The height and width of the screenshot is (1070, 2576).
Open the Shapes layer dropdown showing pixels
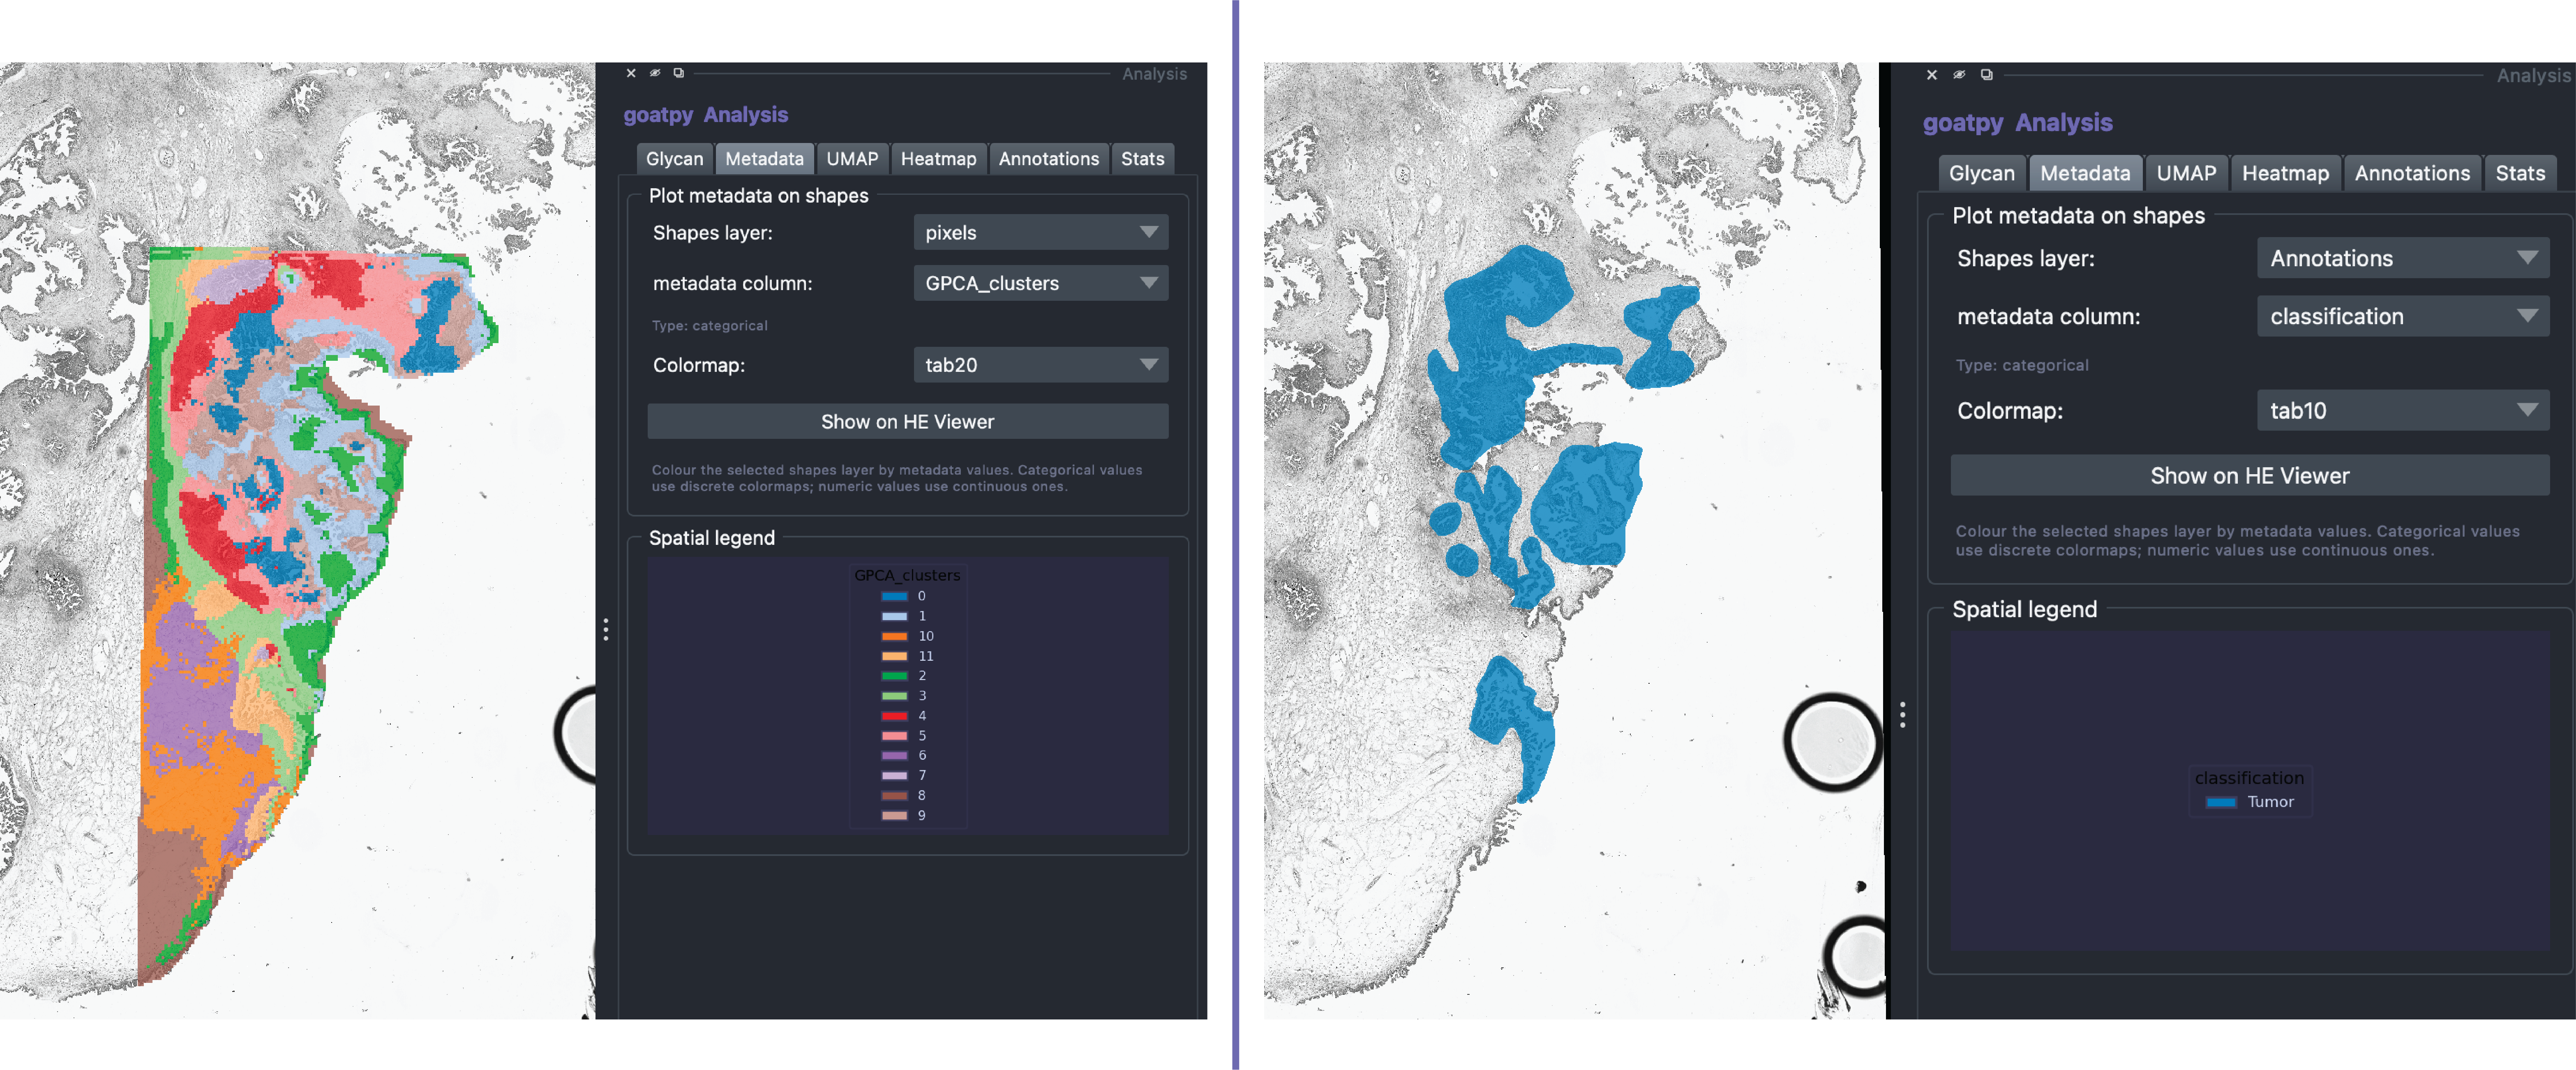point(1040,233)
